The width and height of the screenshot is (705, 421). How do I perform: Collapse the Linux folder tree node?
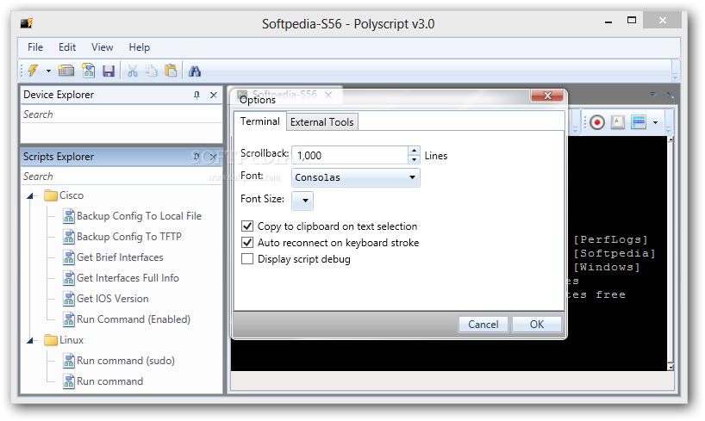(30, 341)
